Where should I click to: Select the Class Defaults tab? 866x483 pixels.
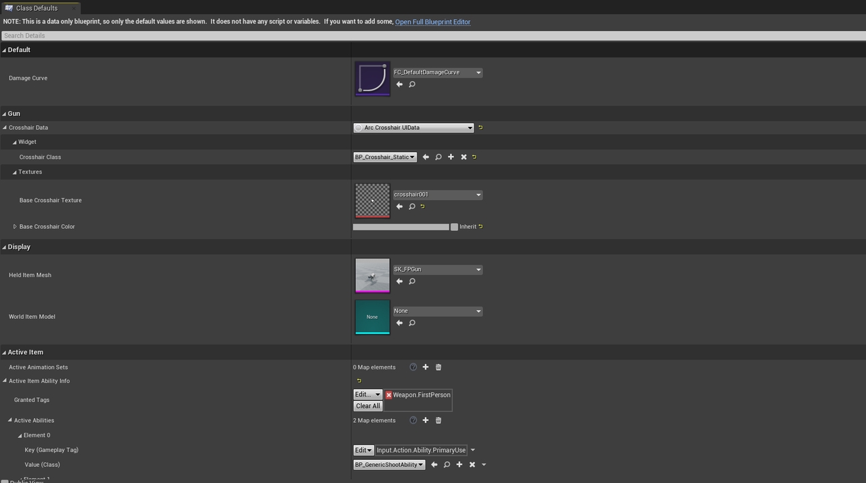coord(37,8)
